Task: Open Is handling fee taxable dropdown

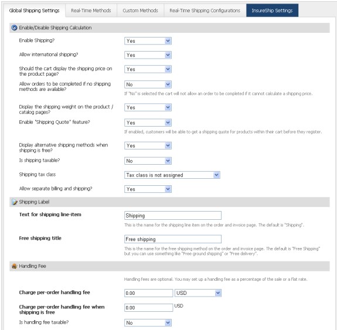Action: (148, 323)
